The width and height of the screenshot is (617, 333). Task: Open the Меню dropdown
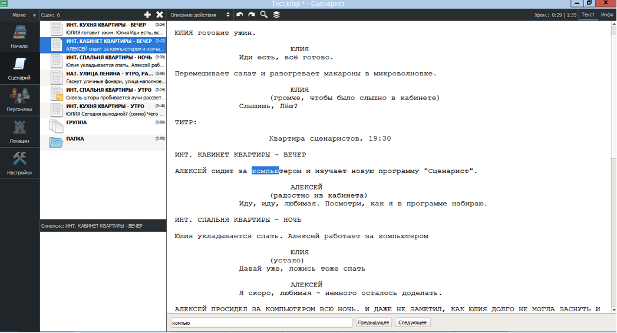coord(23,15)
